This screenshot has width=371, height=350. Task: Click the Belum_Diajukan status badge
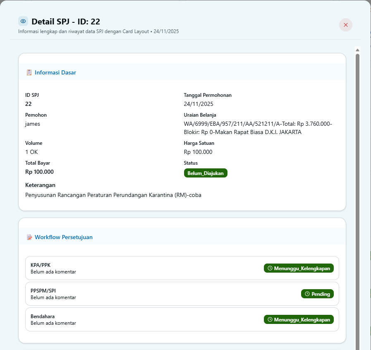(x=206, y=173)
